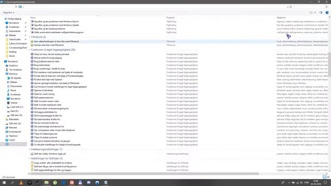
Task: Click the vertical scrollbar thumb on right
Action: pyautogui.click(x=329, y=64)
